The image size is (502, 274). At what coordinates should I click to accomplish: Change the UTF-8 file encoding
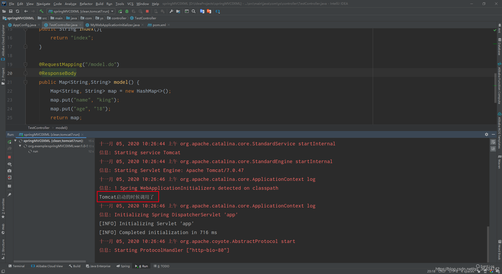453,271
